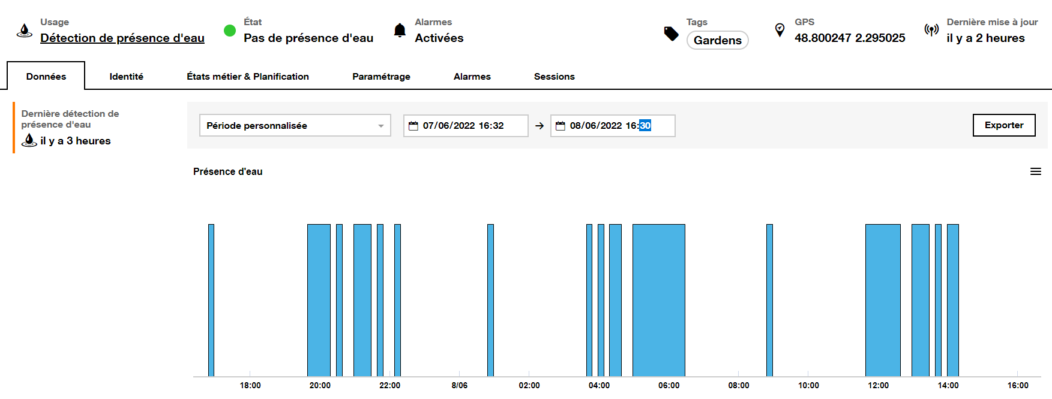Click the Tags label icon

(x=672, y=34)
